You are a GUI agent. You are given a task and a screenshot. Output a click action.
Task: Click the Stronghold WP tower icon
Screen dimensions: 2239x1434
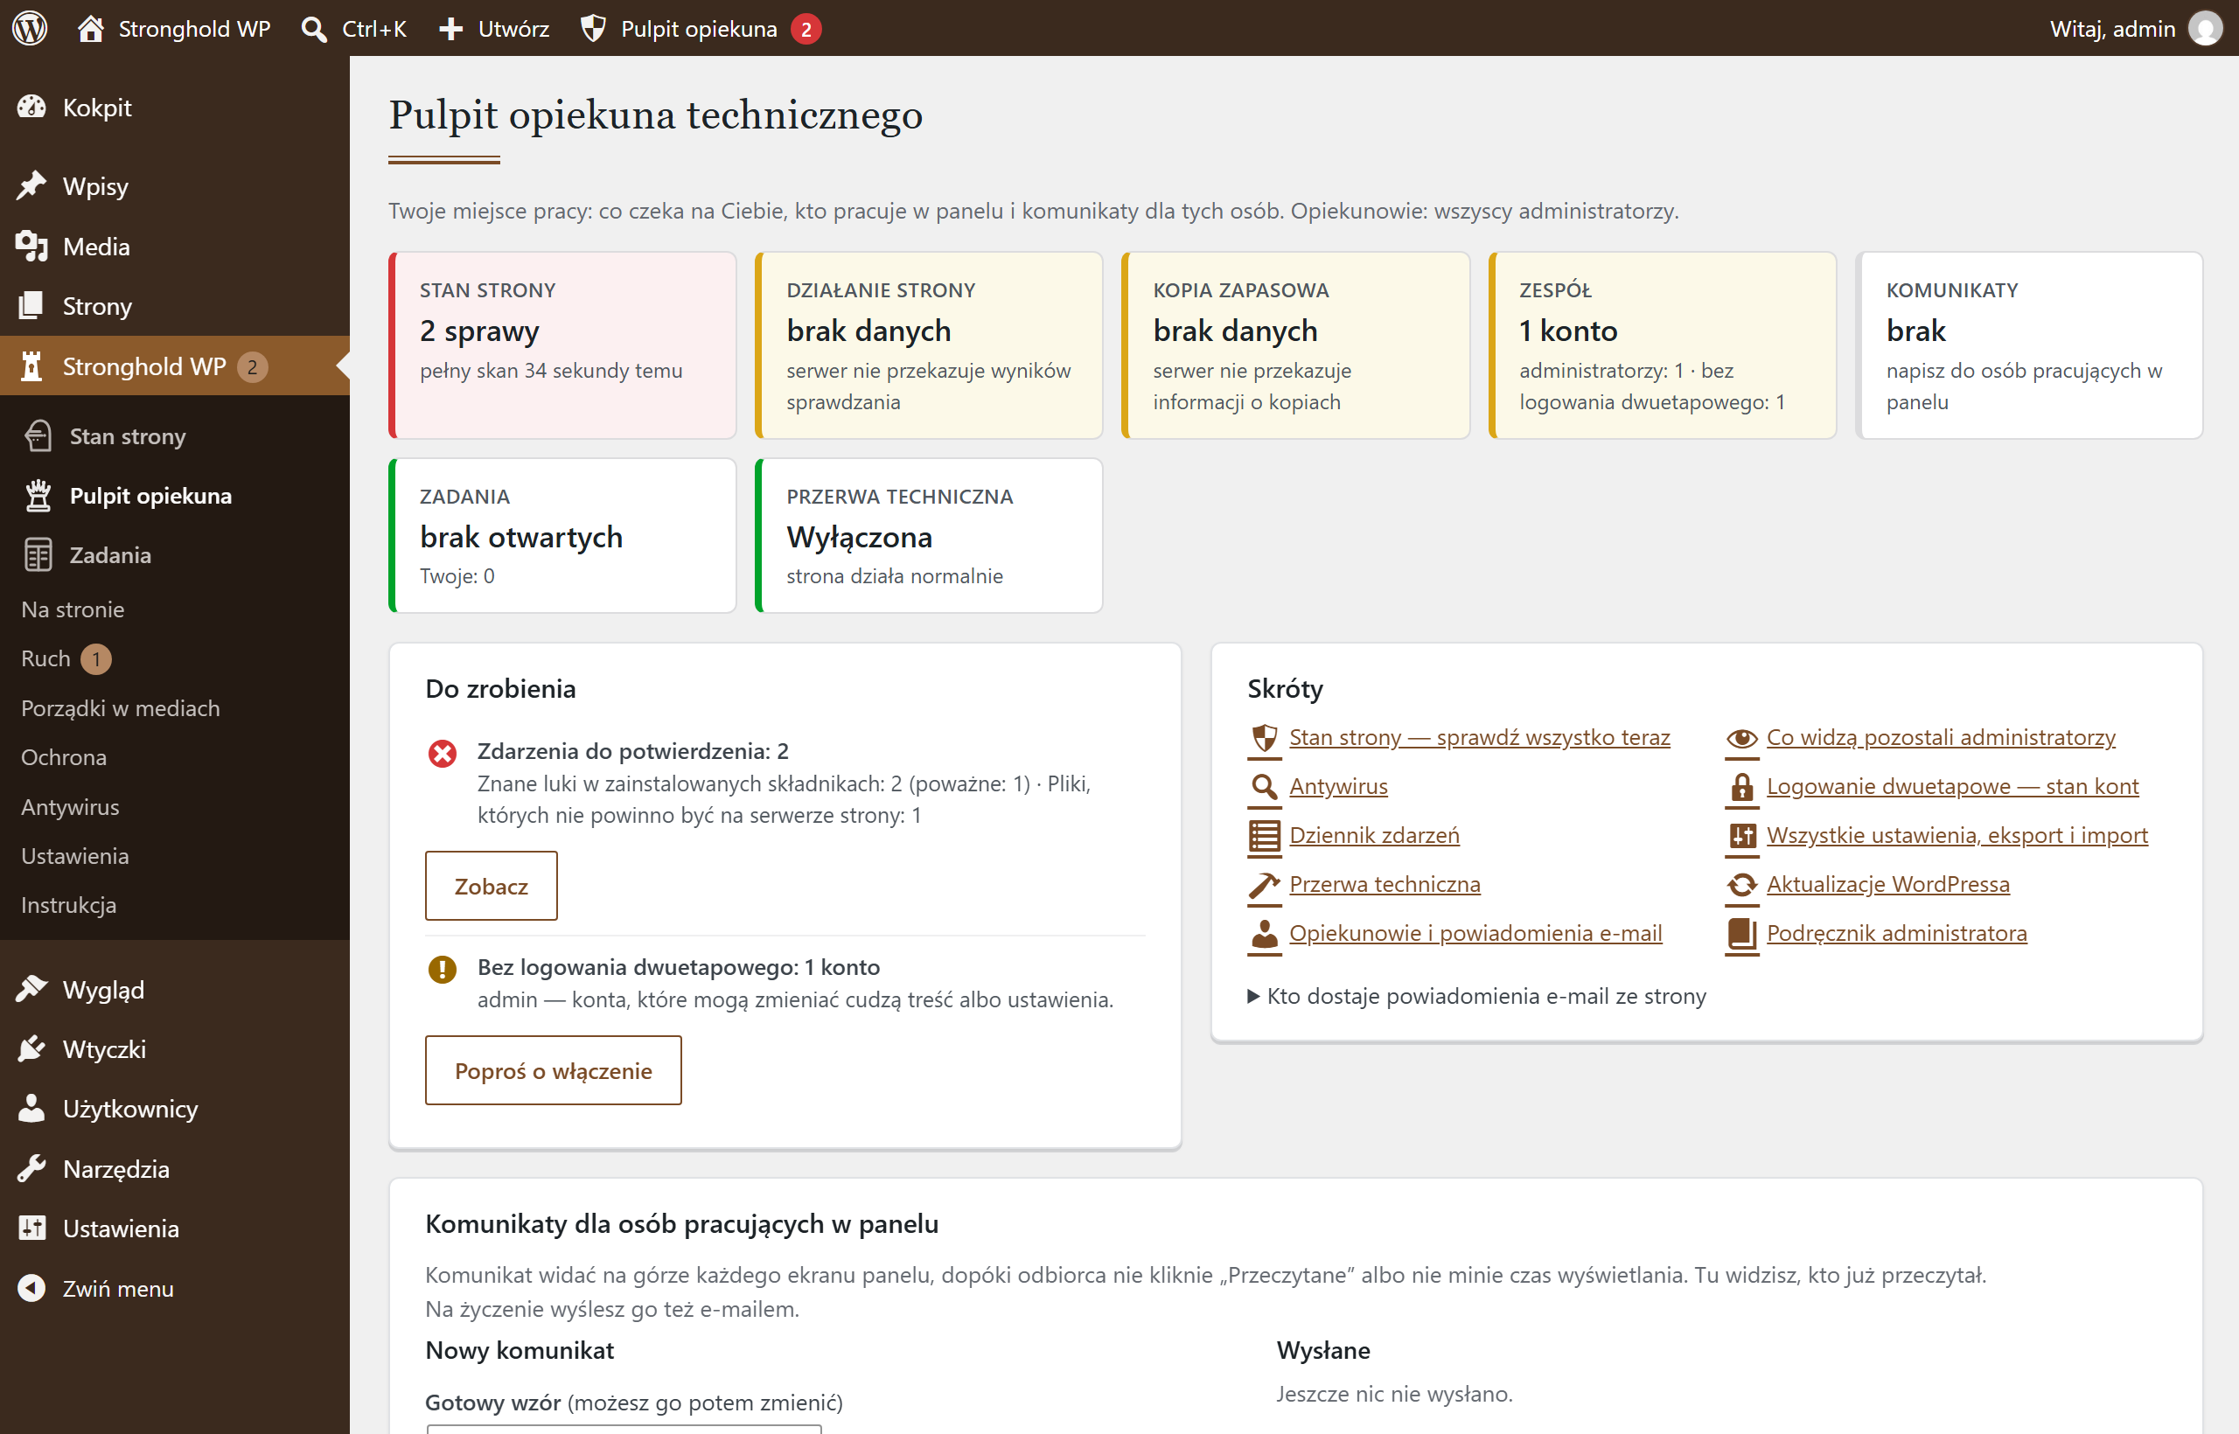(x=31, y=366)
